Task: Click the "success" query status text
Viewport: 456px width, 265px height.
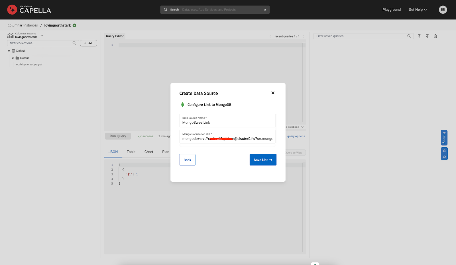Action: tap(148, 136)
